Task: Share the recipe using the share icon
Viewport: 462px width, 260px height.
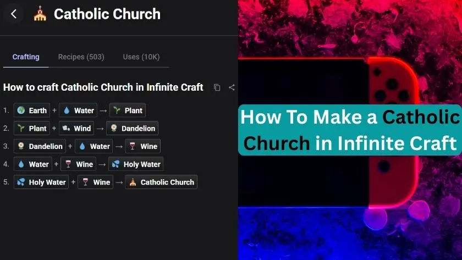Action: tap(232, 87)
